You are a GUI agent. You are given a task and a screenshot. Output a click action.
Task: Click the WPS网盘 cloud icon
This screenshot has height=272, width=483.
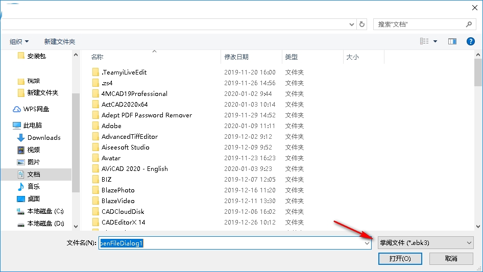pos(17,109)
